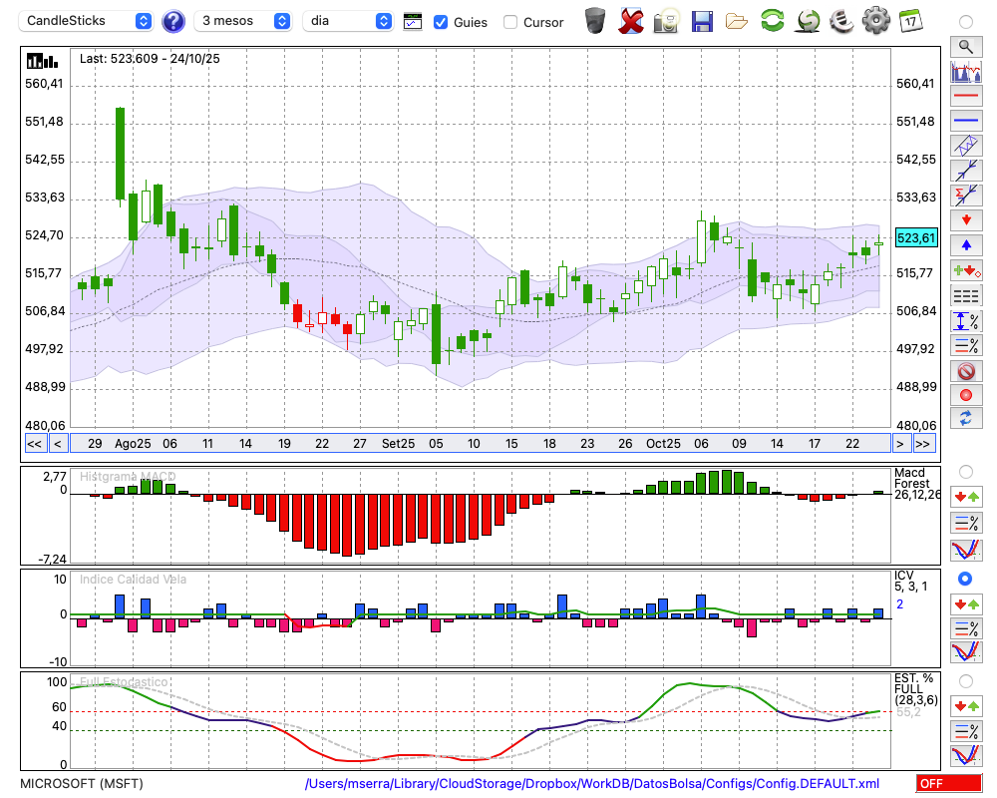Uncheck the Guies checkbox
Screen dimensions: 997x798
tap(441, 21)
